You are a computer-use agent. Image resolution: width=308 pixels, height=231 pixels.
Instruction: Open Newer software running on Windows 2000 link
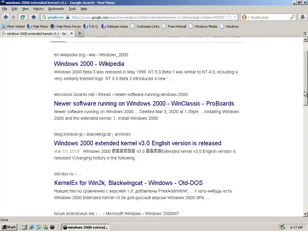pos(144,103)
